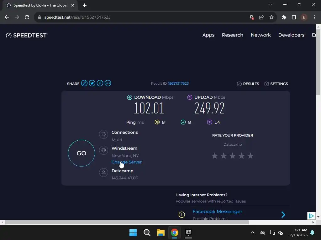Click Change Server link
This screenshot has width=321, height=240.
(127, 162)
